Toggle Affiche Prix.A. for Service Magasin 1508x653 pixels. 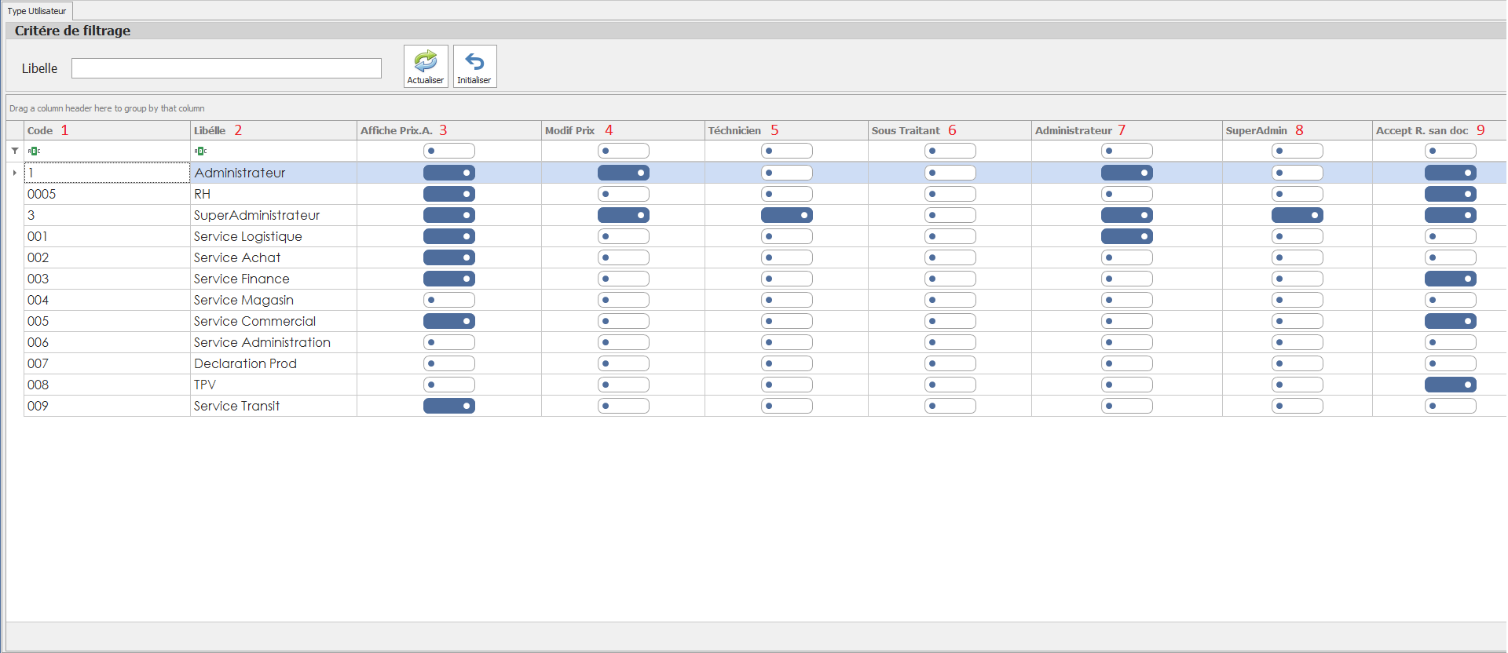[x=448, y=300]
